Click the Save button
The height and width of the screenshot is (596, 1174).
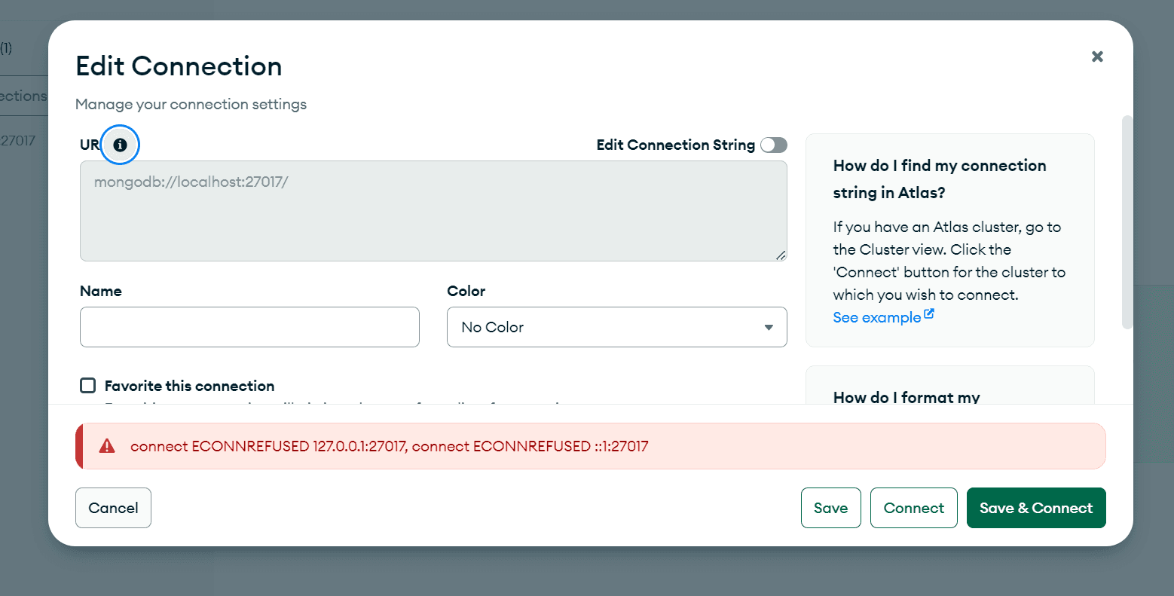(830, 508)
